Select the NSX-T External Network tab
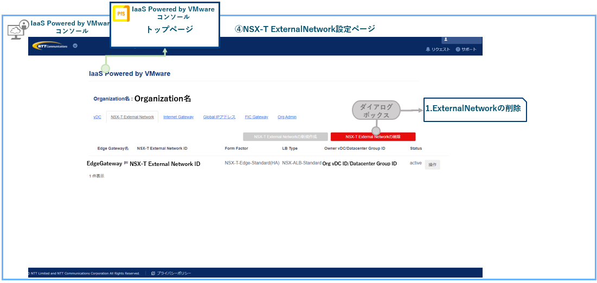597x283 pixels. coord(132,117)
